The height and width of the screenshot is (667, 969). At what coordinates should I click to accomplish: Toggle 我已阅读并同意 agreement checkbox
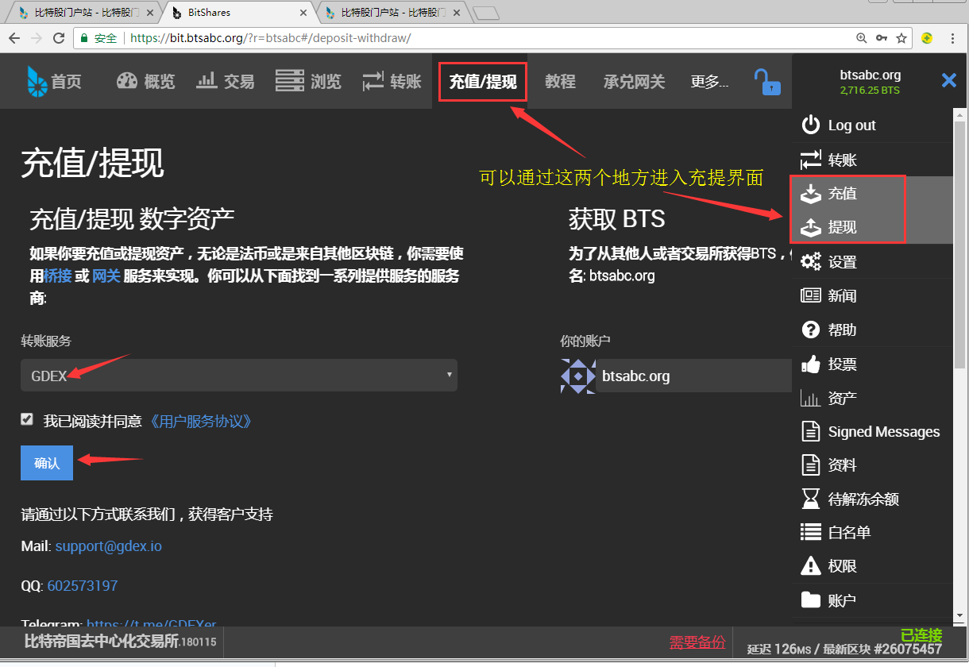(x=27, y=419)
